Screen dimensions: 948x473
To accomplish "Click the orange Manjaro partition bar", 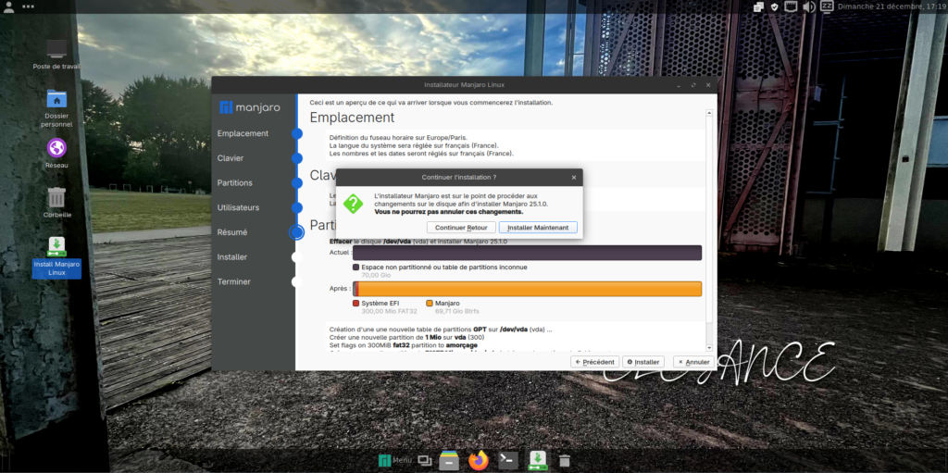I will pyautogui.click(x=528, y=289).
